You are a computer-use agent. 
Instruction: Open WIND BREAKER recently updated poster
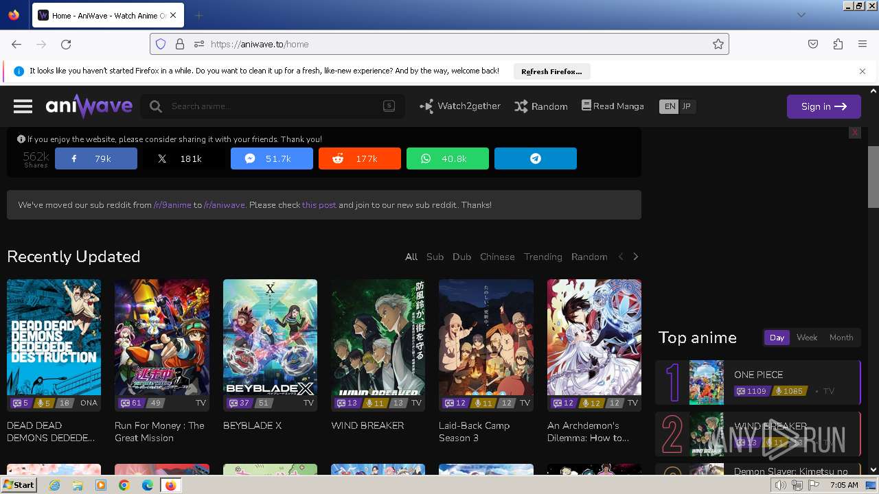coord(378,338)
